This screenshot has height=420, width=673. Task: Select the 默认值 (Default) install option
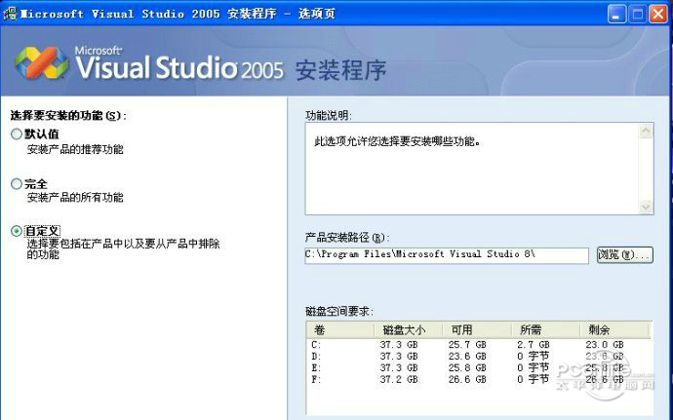pos(16,134)
